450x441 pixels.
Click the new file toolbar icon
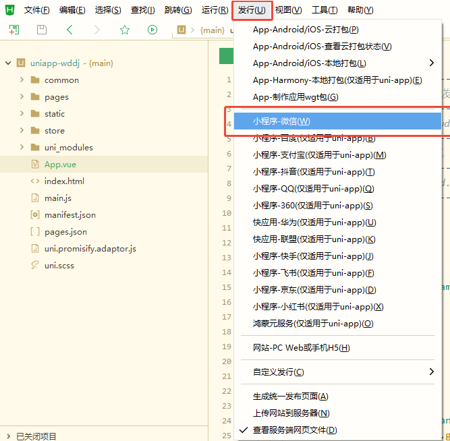point(14,30)
